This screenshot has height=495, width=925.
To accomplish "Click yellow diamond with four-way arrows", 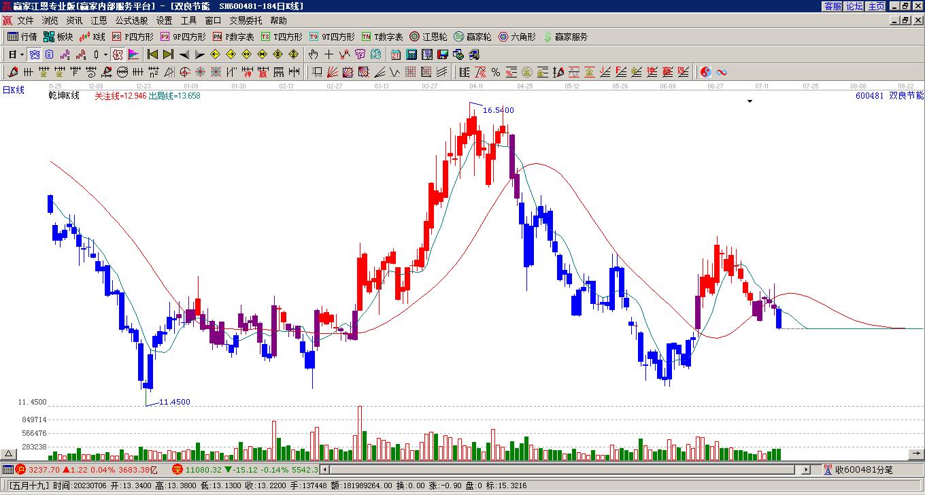I will 293,54.
